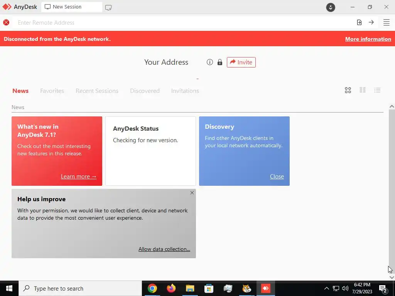395x296 pixels.
Task: Open the monitor app icon in taskbar
Action: click(x=228, y=288)
